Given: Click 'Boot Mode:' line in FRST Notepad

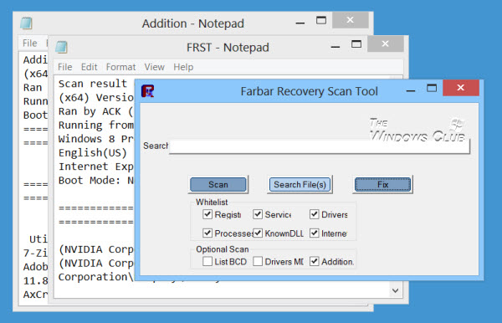Looking at the screenshot, I should pos(95,180).
